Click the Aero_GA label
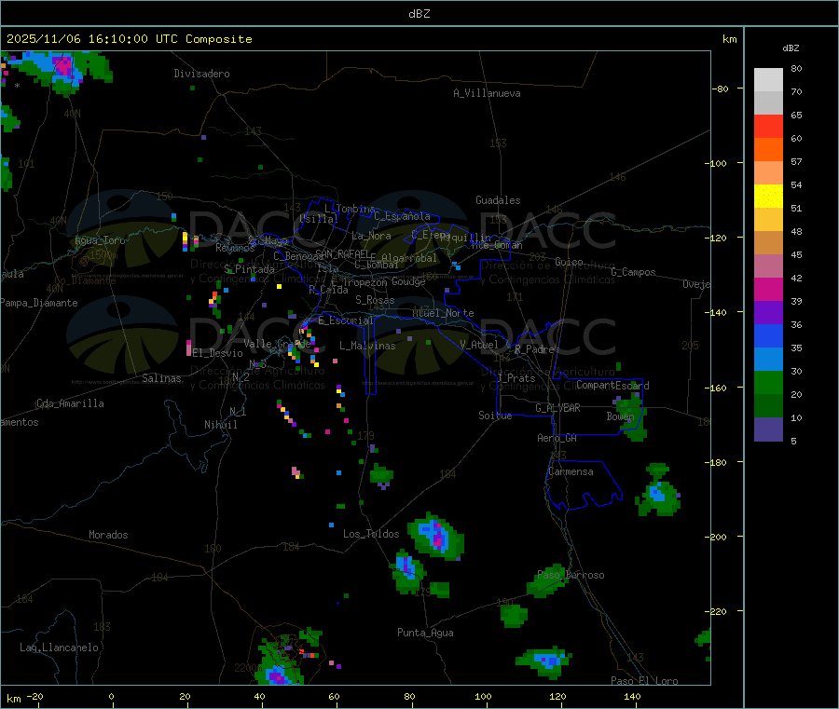The height and width of the screenshot is (709, 839). (557, 438)
